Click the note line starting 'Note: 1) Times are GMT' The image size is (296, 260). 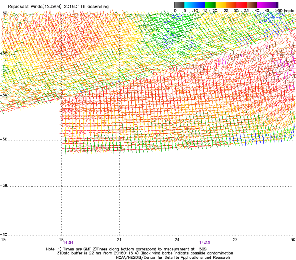(126, 249)
